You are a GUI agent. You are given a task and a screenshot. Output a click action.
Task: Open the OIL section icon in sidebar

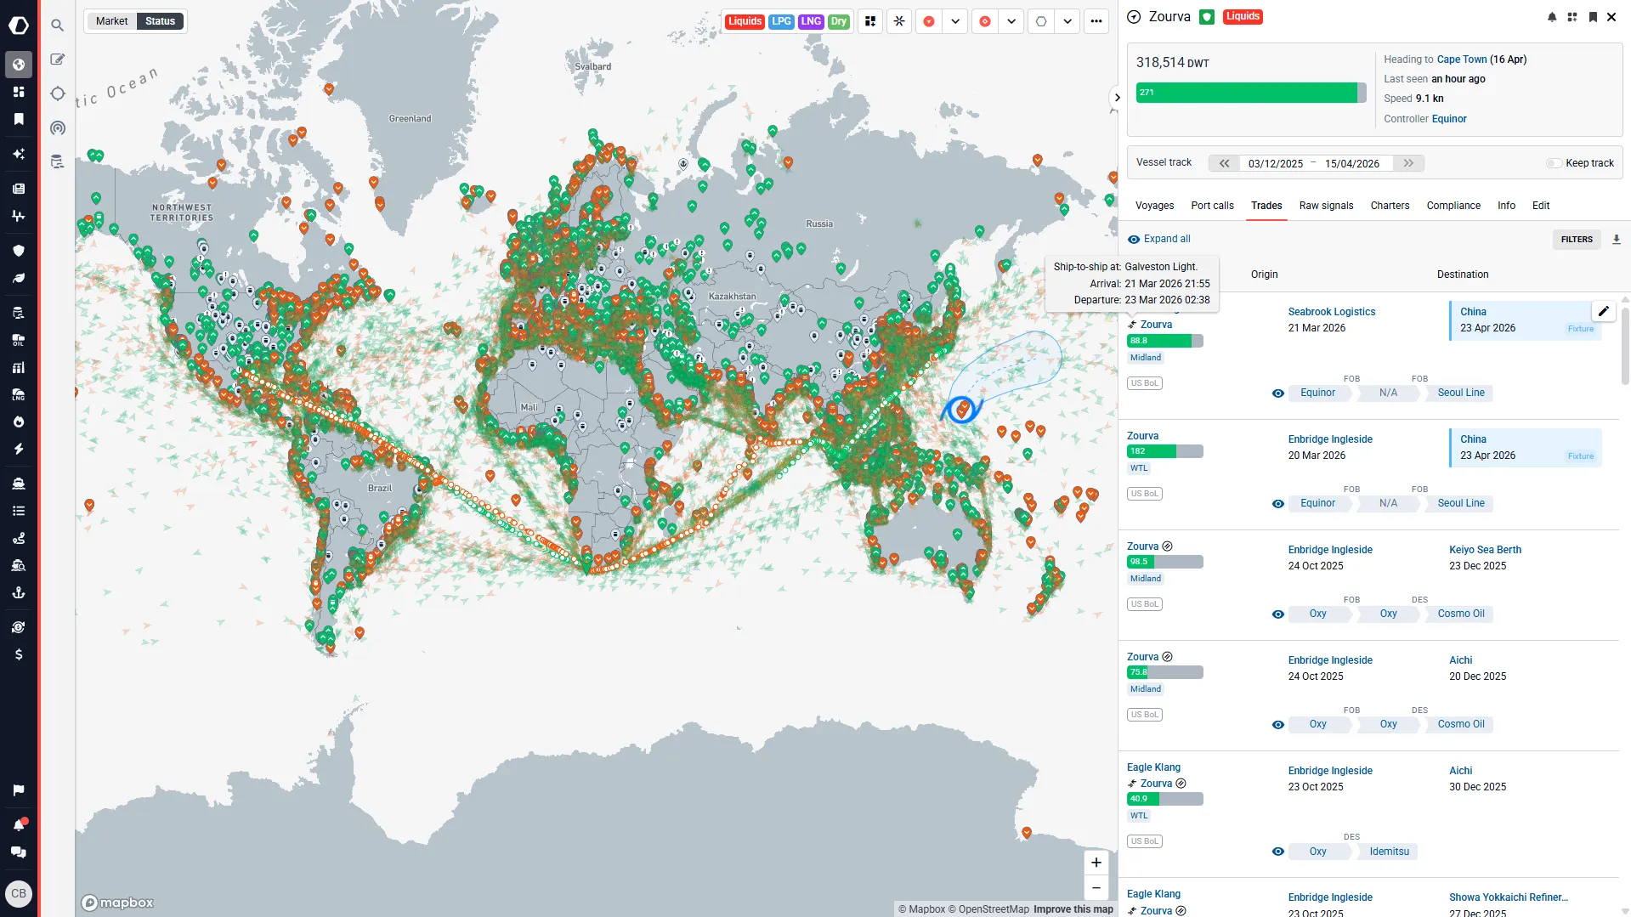coord(19,340)
